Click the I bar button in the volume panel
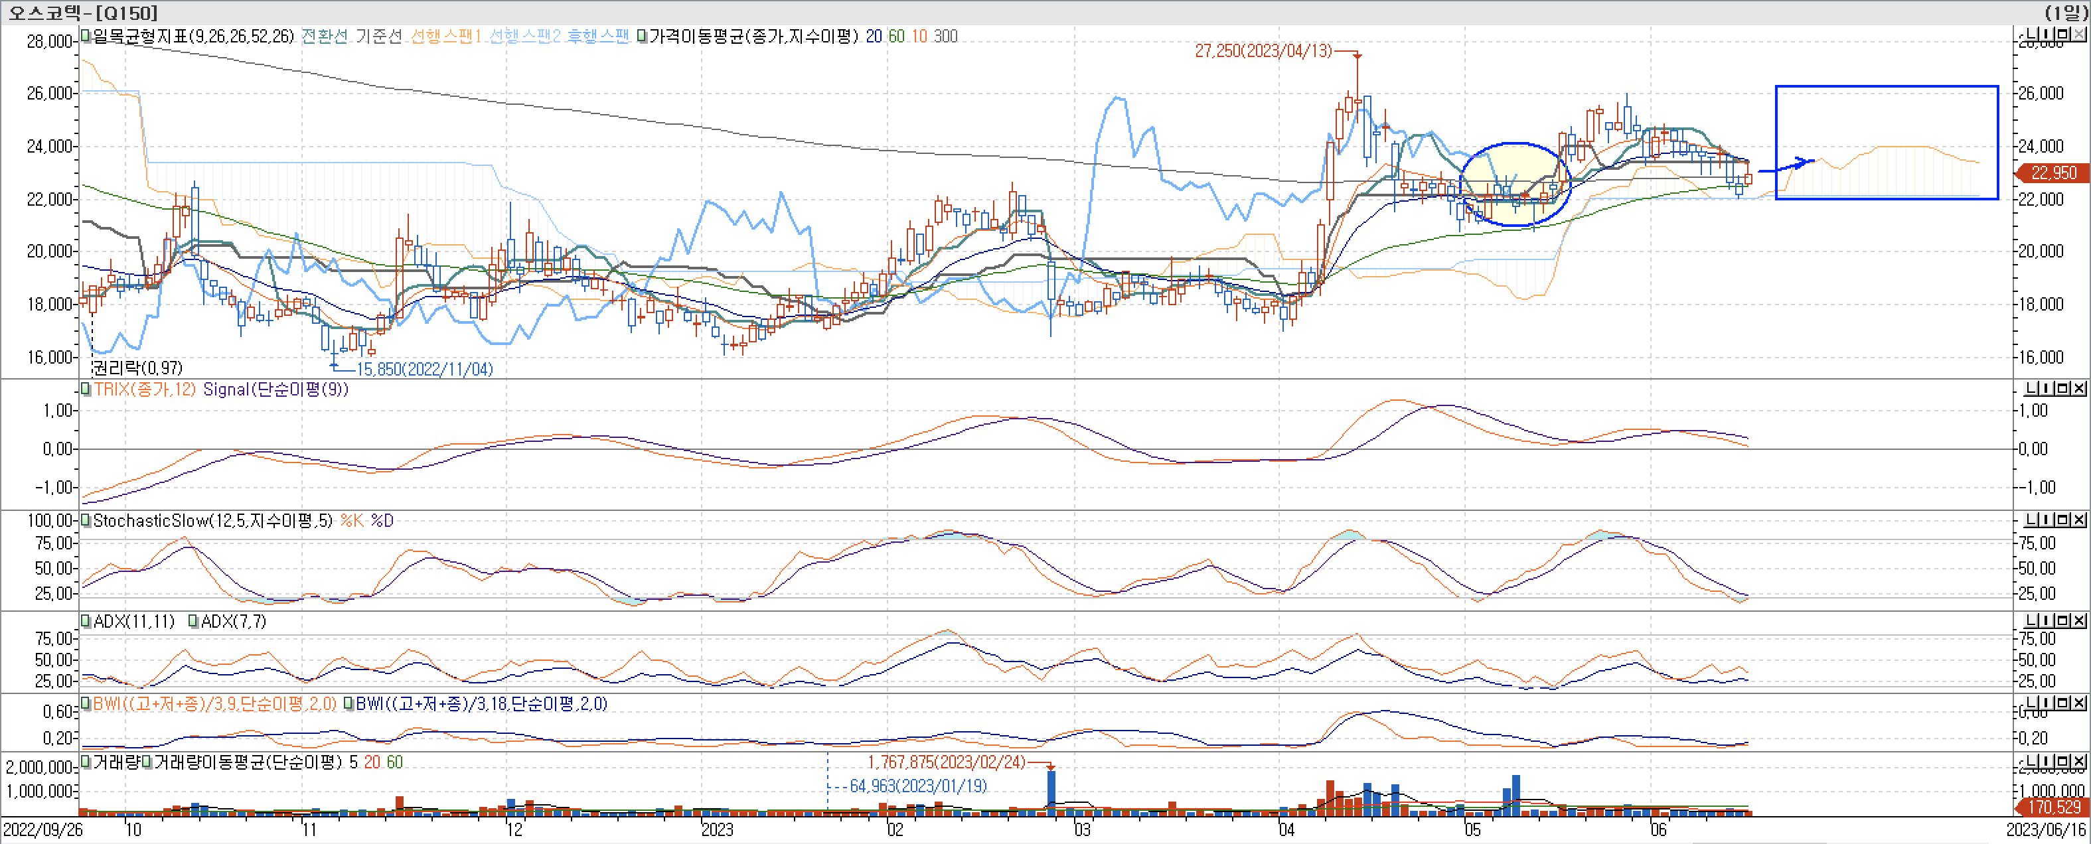The image size is (2091, 844). pos(2047,762)
